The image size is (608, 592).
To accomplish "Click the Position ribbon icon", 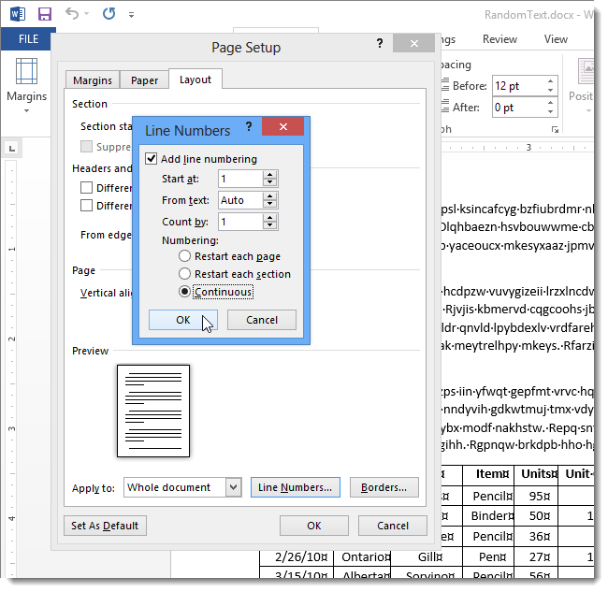I will [x=586, y=71].
